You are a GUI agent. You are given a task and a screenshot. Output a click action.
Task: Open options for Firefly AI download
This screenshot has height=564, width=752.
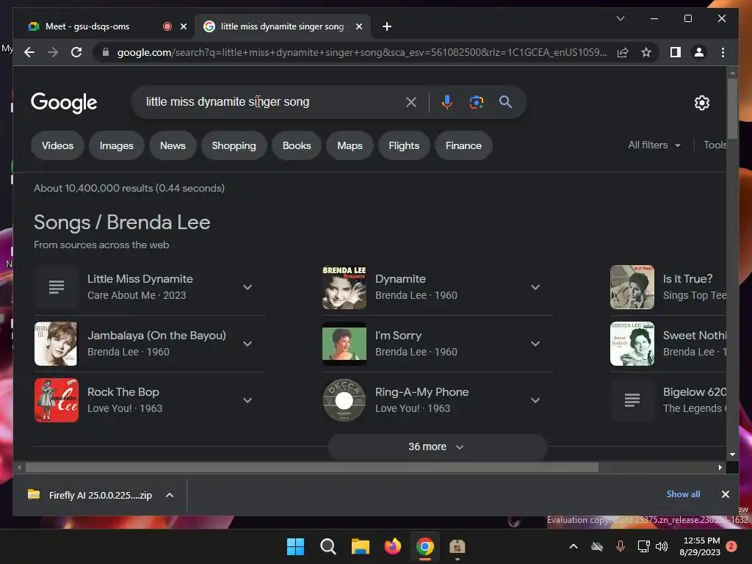[x=170, y=495]
